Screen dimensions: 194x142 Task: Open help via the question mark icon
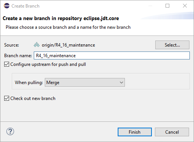coord(10,131)
